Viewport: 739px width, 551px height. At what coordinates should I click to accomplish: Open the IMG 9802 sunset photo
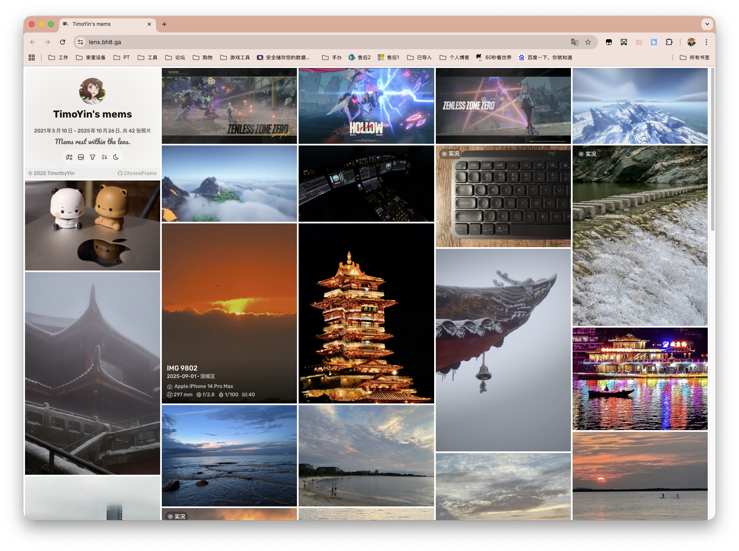tap(229, 313)
